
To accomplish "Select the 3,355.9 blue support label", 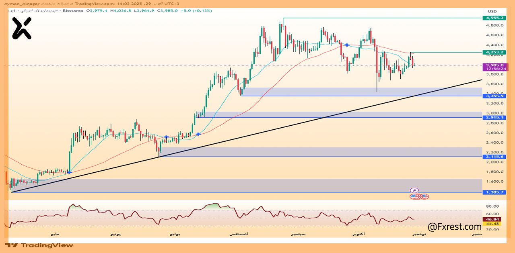I will (494, 96).
